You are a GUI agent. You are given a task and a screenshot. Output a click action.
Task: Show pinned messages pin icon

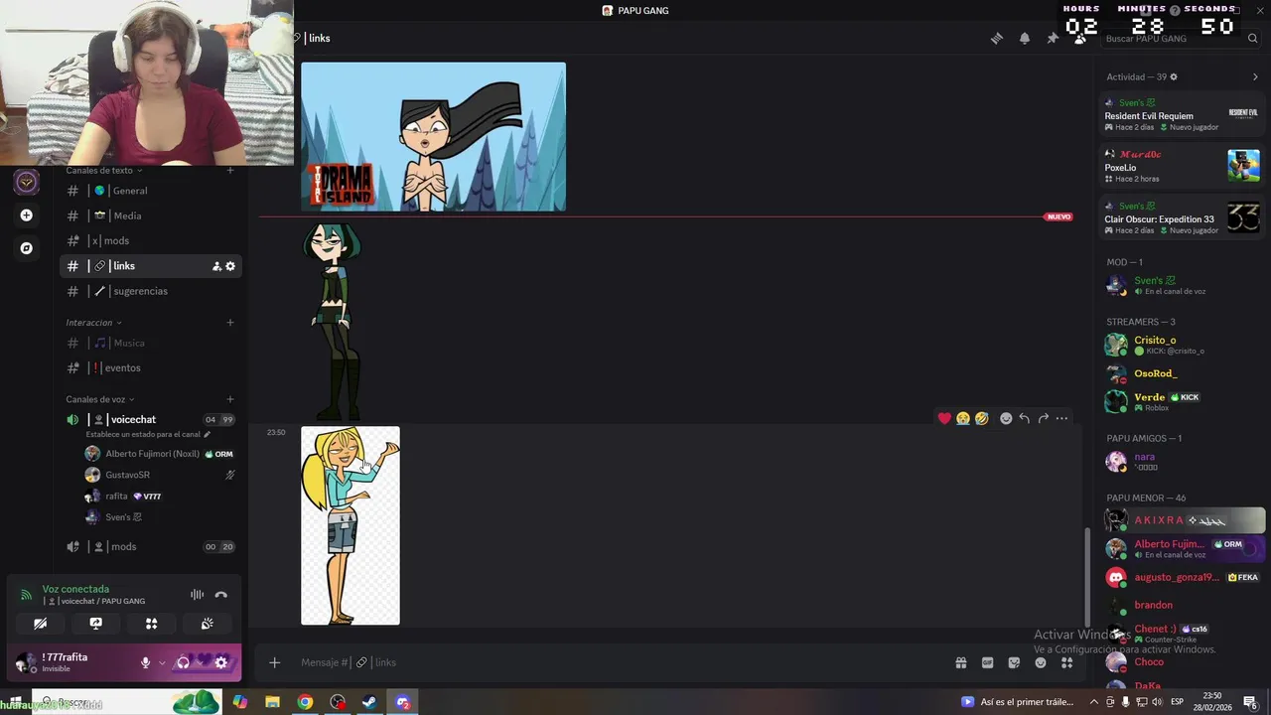click(x=1053, y=38)
